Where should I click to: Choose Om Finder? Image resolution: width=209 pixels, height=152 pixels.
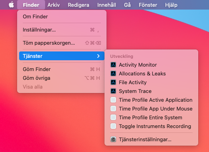pyautogui.click(x=62, y=16)
